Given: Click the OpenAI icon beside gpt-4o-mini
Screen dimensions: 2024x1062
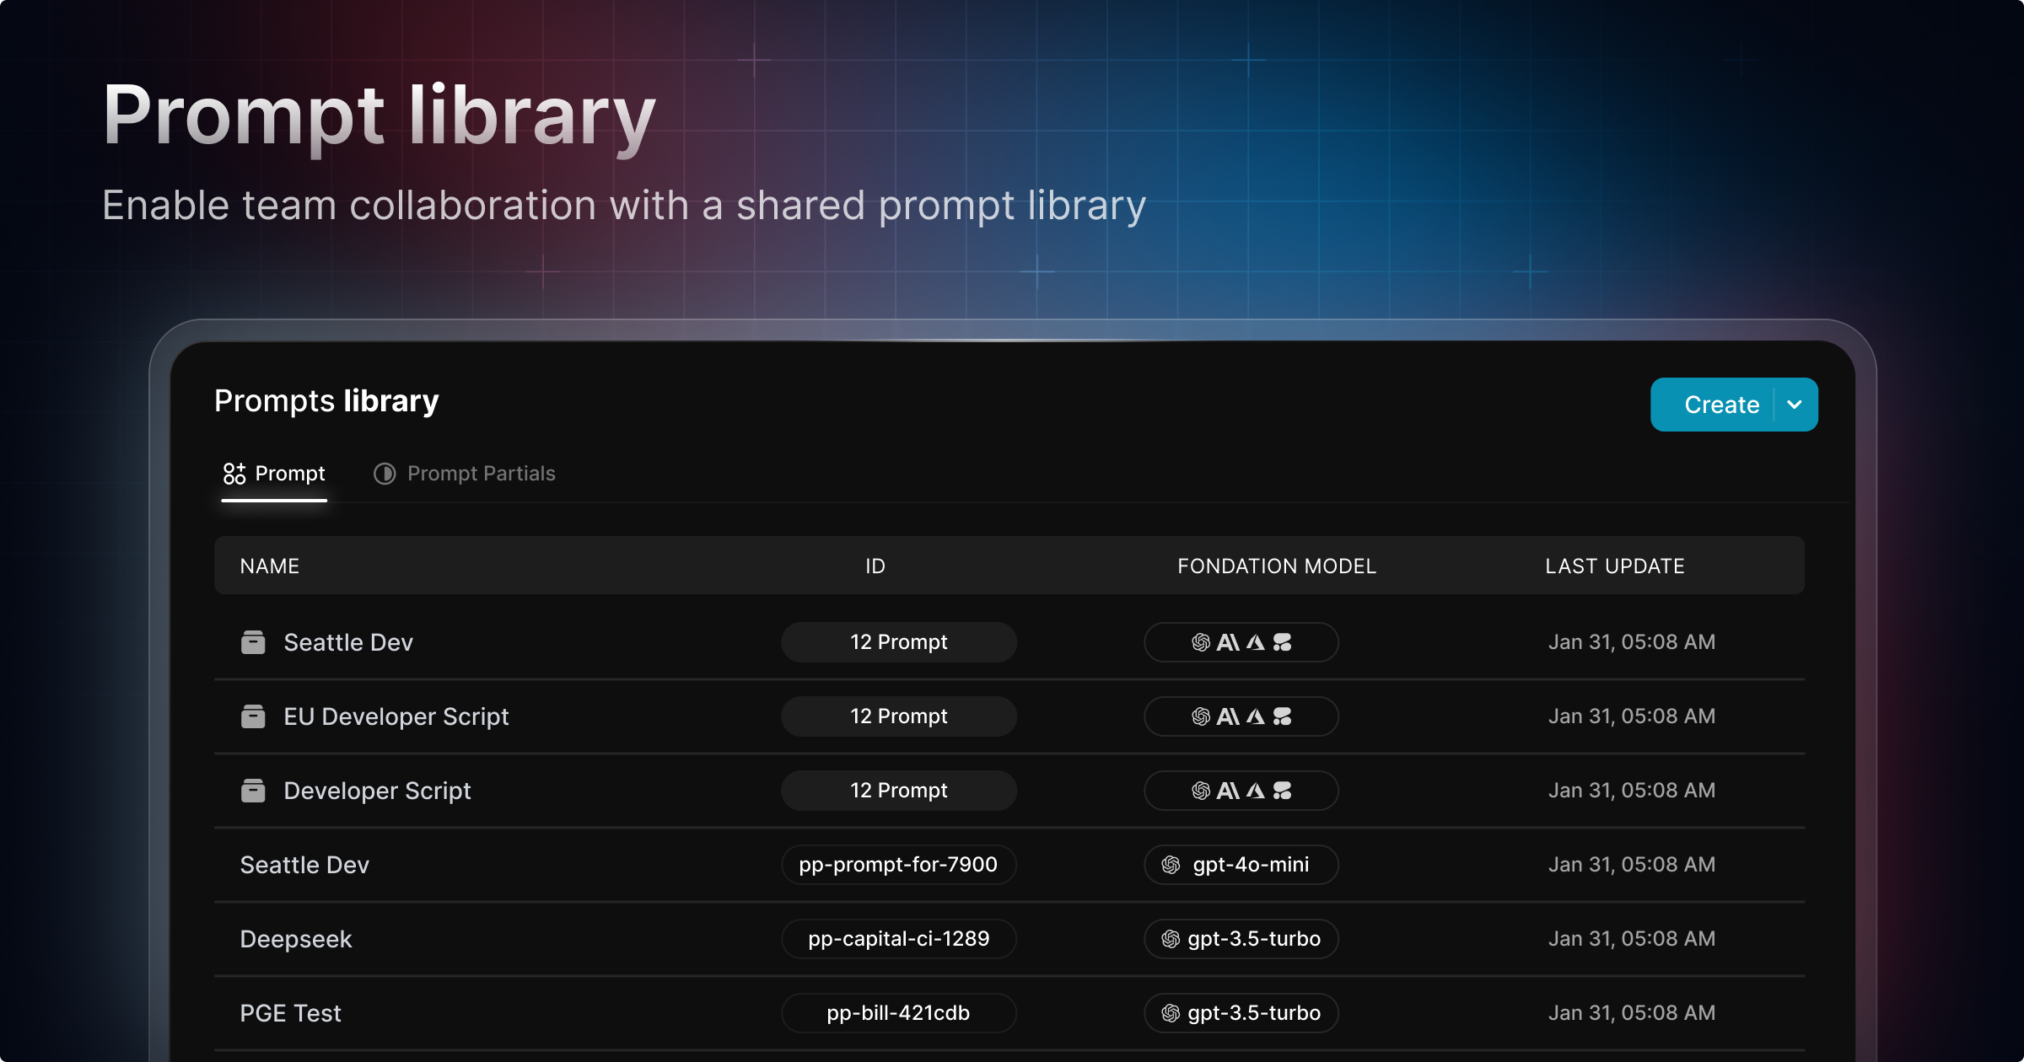Looking at the screenshot, I should pos(1171,865).
